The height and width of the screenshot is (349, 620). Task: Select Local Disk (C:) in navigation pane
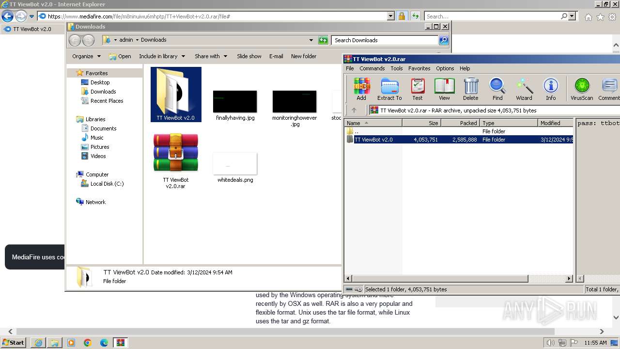[x=107, y=184]
